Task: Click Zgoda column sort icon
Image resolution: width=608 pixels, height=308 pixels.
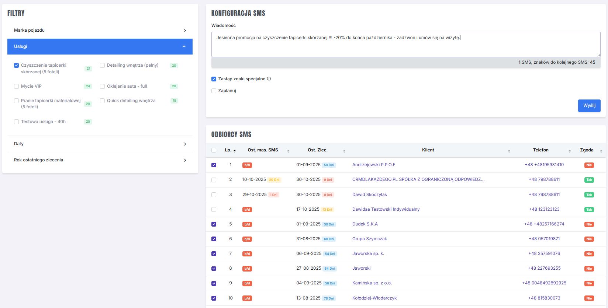Action: 601,151
